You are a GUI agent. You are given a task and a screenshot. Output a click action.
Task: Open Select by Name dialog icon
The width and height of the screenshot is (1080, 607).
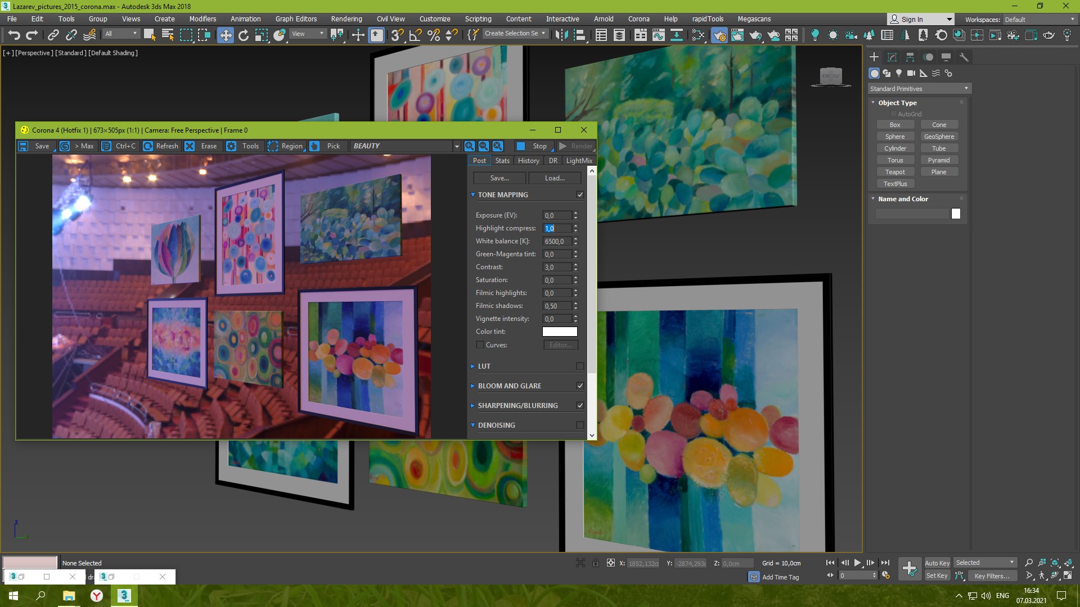(x=168, y=35)
